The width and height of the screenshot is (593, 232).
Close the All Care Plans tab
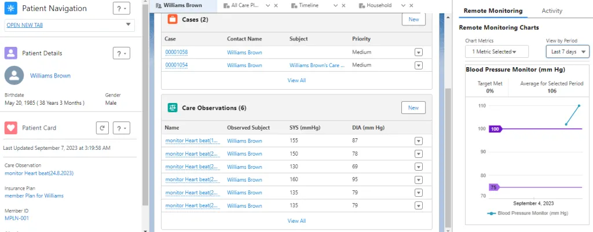point(276,6)
